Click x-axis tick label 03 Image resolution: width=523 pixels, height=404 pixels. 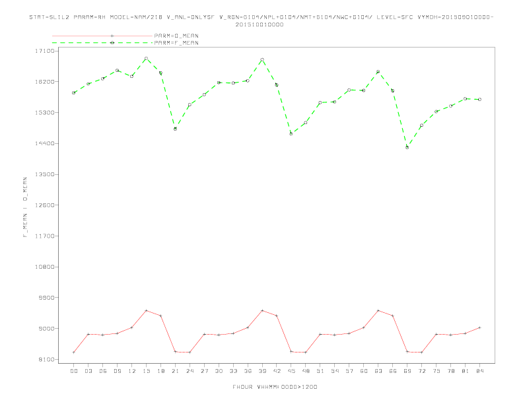pos(88,371)
